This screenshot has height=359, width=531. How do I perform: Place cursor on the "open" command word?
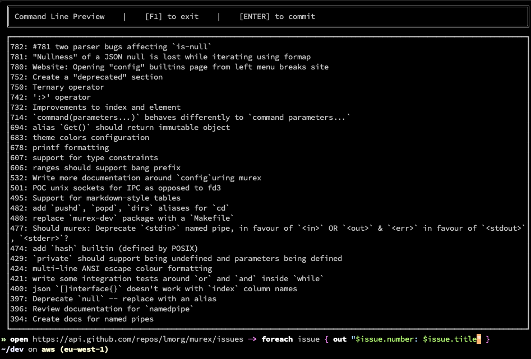(19, 339)
